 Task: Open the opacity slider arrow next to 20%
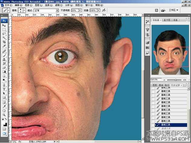[x=80, y=11]
